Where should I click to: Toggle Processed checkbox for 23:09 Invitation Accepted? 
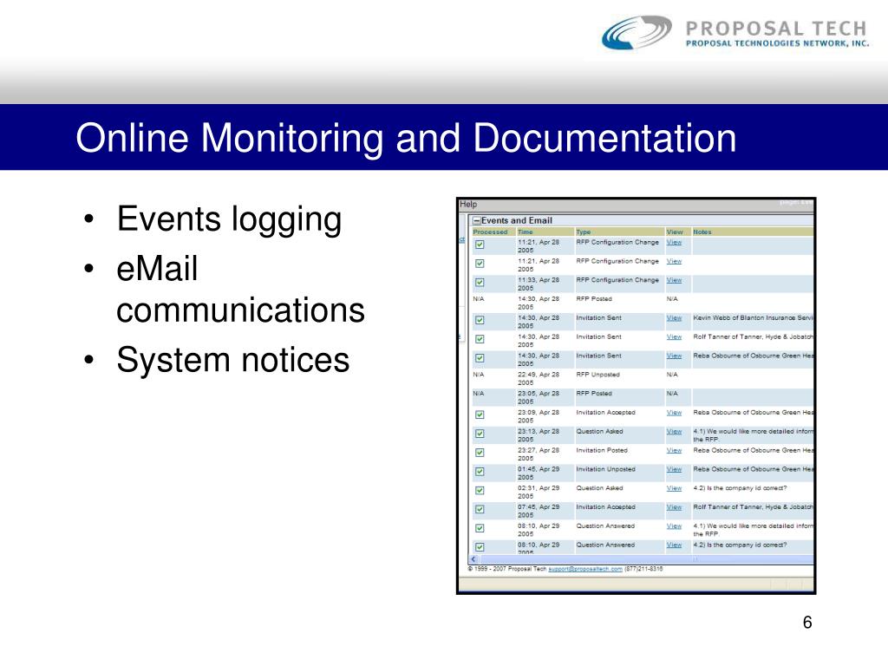coord(480,415)
